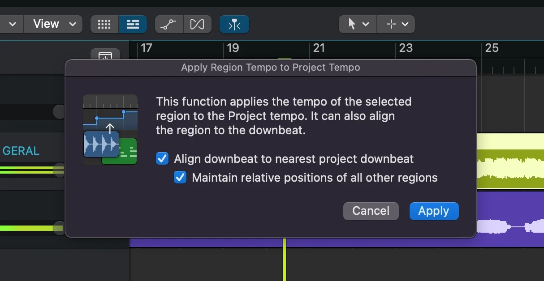Screen dimensions: 544x281
Task: Expand the pointer tool chevron
Action: [366, 24]
